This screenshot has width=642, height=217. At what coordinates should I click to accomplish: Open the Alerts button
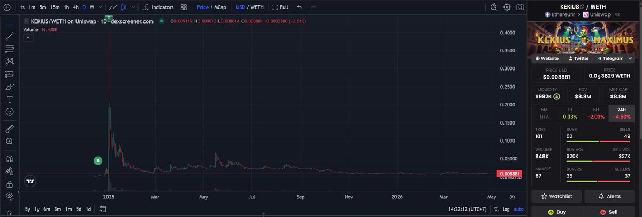pos(609,196)
